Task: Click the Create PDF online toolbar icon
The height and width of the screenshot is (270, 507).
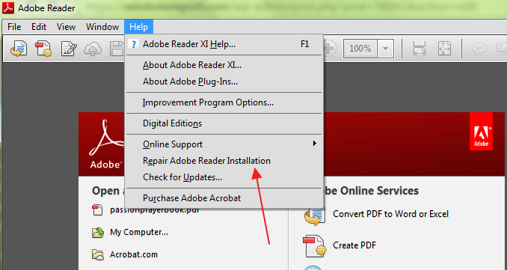Action: coord(43,49)
